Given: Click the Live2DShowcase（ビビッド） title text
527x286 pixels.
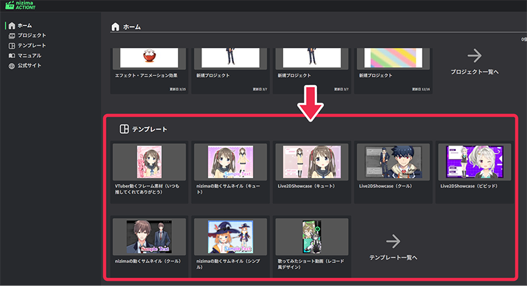Looking at the screenshot, I should click(x=469, y=186).
